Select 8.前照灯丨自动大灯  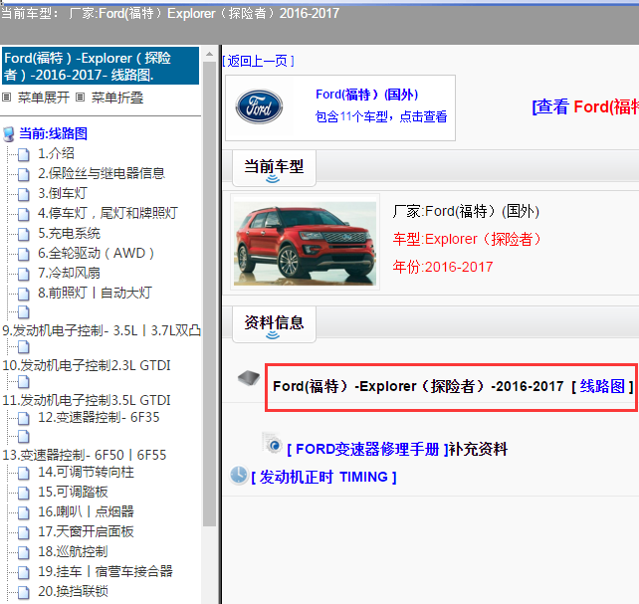95,294
